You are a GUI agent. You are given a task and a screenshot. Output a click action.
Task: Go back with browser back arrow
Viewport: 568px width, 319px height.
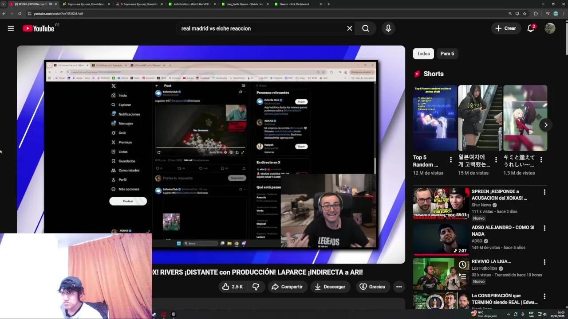click(x=4, y=14)
